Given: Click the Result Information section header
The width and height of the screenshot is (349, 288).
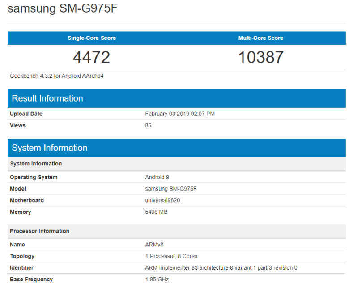Looking at the screenshot, I should pyautogui.click(x=176, y=98).
